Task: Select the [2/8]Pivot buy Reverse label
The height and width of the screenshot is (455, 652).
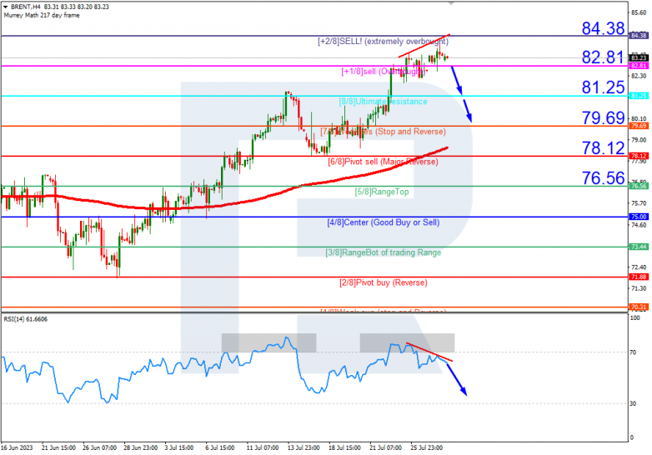Action: [383, 282]
